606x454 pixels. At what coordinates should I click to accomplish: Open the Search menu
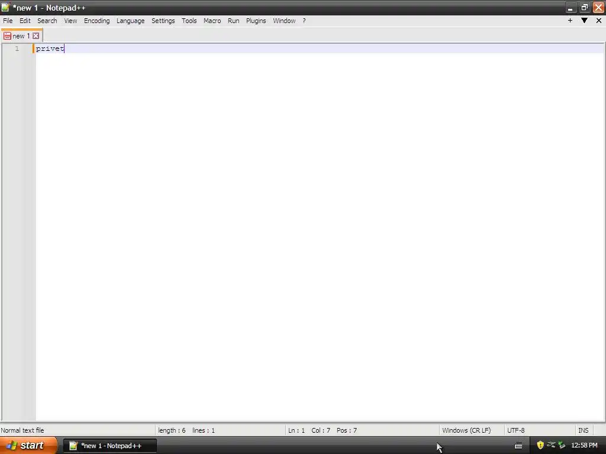coord(47,21)
